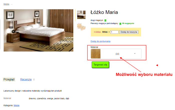Click Dodaj do porównania link

100,41
